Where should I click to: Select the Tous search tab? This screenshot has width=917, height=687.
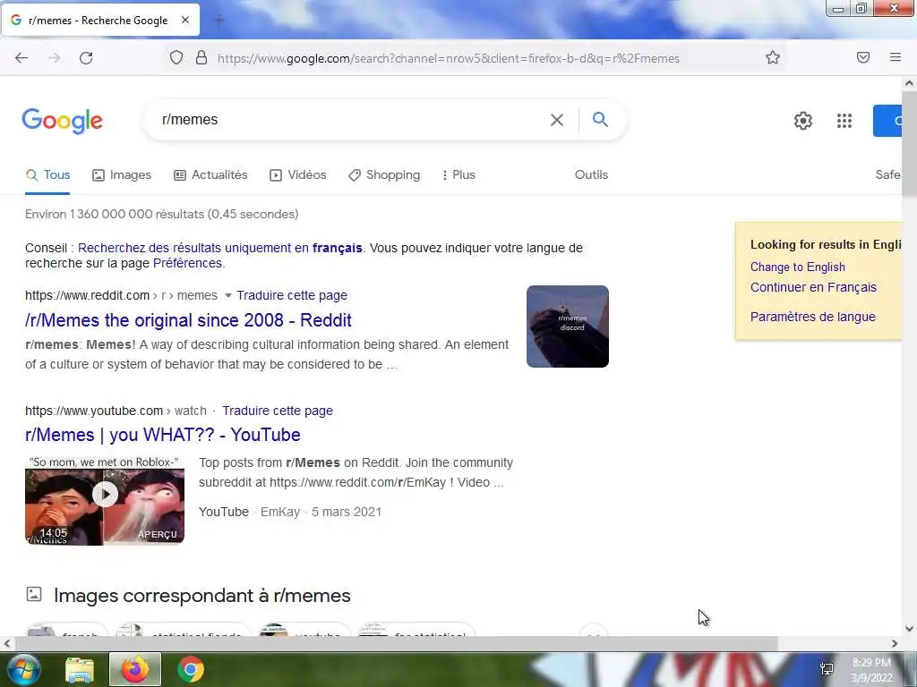[x=48, y=174]
